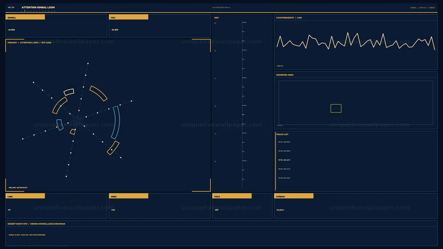Viewport: 443px width, 249px height.
Task: Select track TGT 02 in track list
Action: [284, 151]
